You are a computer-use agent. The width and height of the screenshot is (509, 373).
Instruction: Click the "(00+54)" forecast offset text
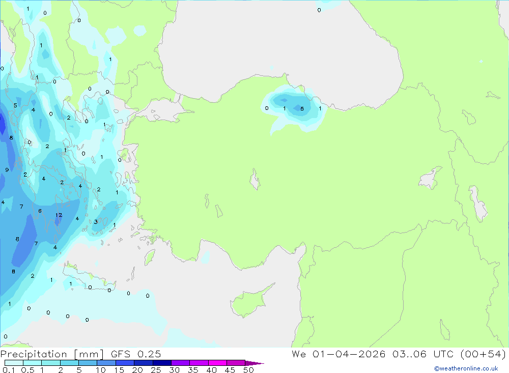point(483,354)
